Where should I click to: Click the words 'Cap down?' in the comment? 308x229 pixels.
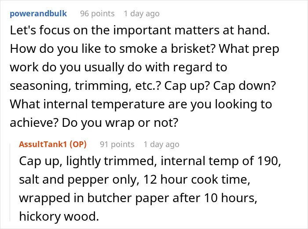(245, 86)
